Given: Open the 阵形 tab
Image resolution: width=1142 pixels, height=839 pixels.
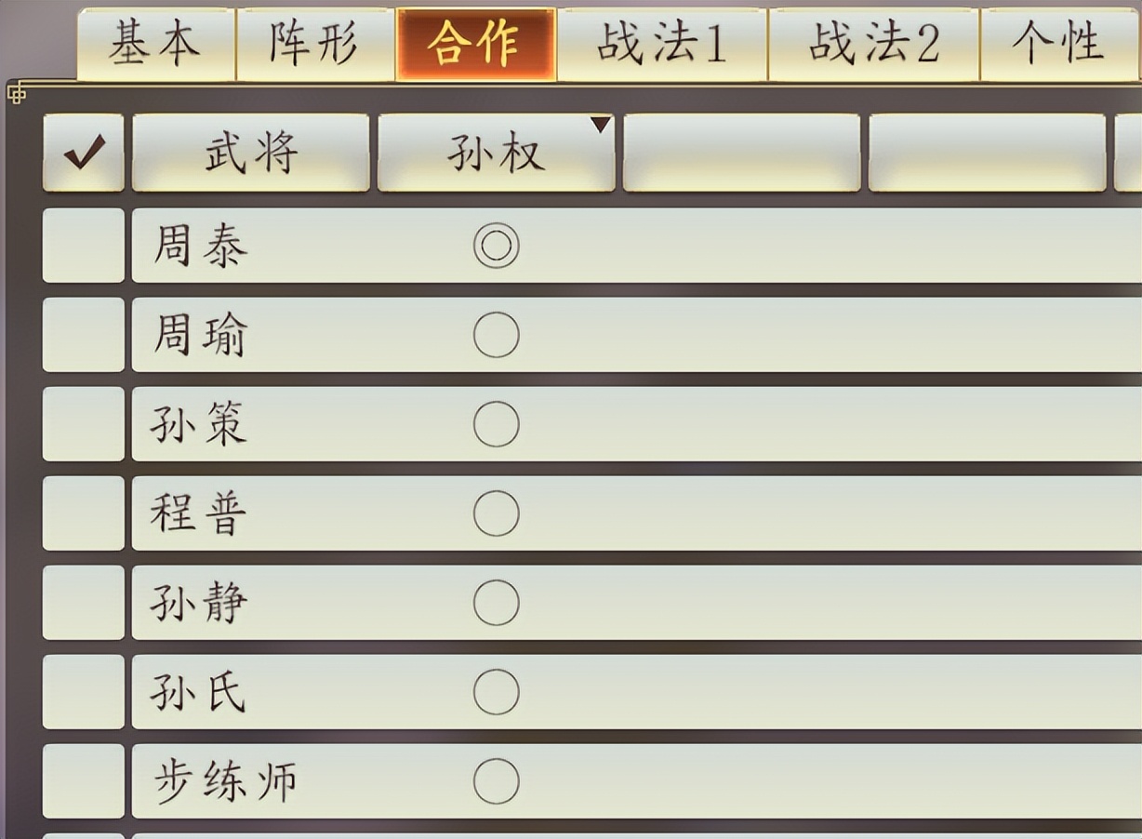Looking at the screenshot, I should (x=315, y=45).
